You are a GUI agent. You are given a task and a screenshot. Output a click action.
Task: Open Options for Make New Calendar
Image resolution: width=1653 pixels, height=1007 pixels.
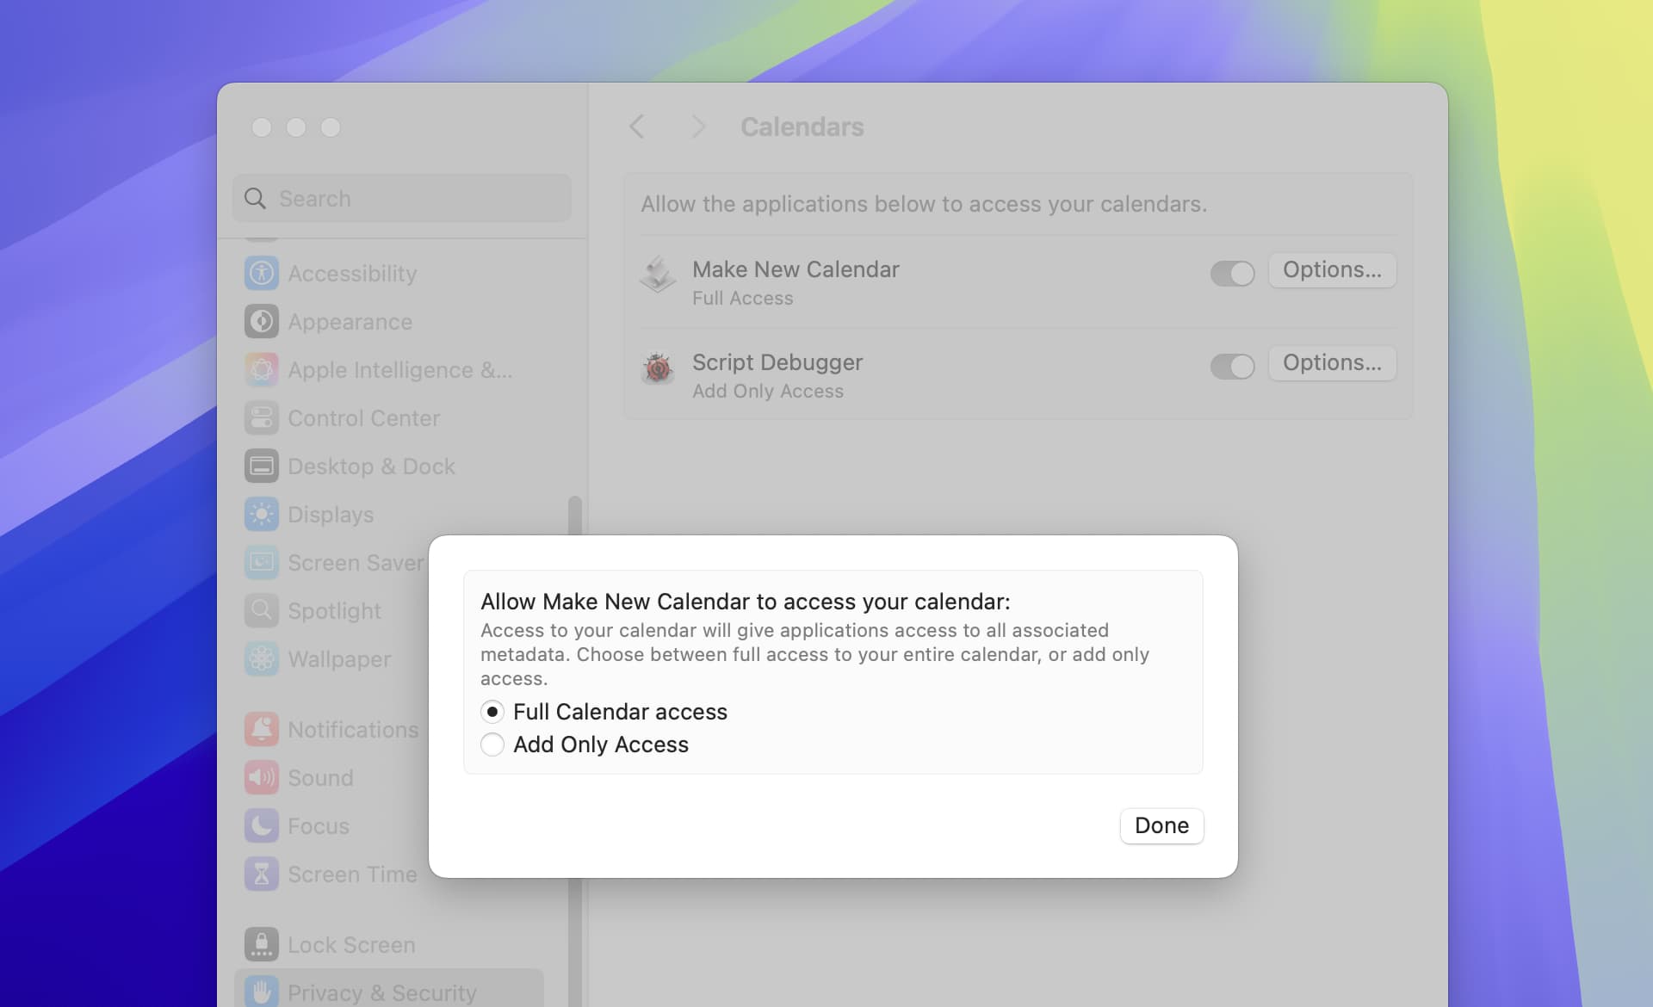coord(1332,269)
